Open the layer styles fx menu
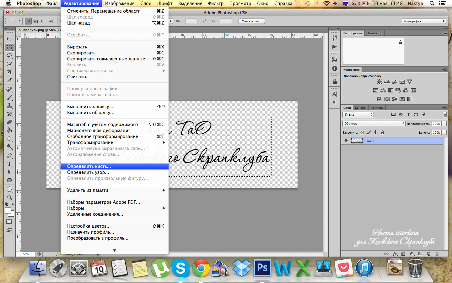The width and height of the screenshot is (452, 283). (395, 254)
